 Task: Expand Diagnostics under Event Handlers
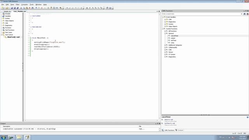(165, 22)
